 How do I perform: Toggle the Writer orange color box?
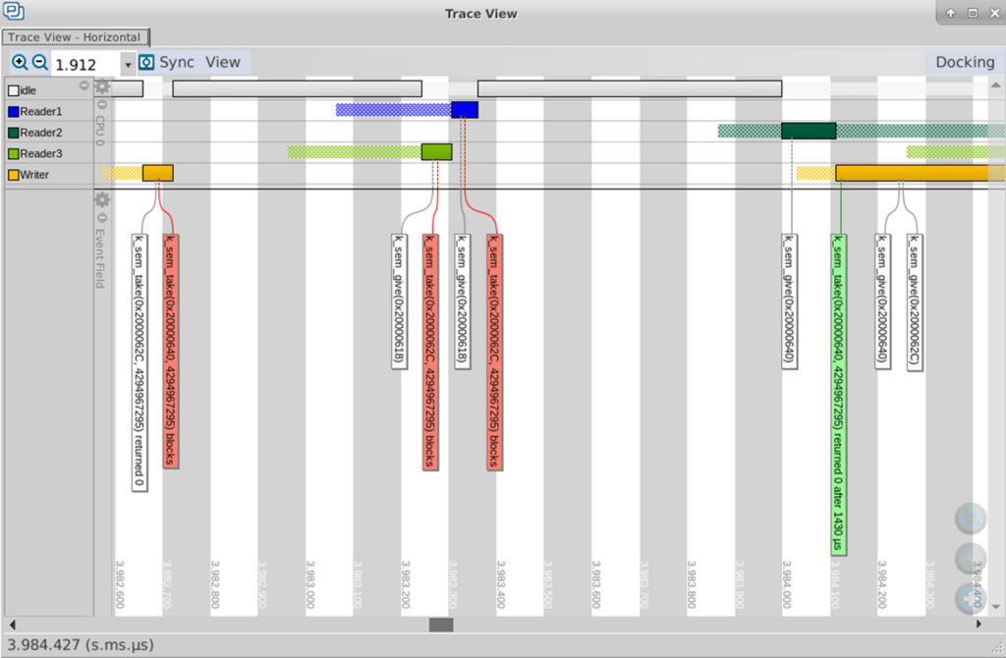[13, 175]
